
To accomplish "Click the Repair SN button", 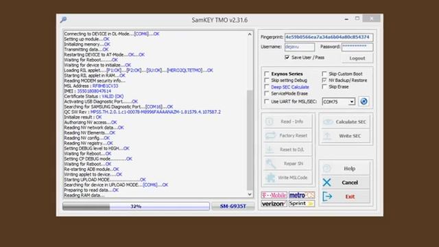I will [287, 163].
